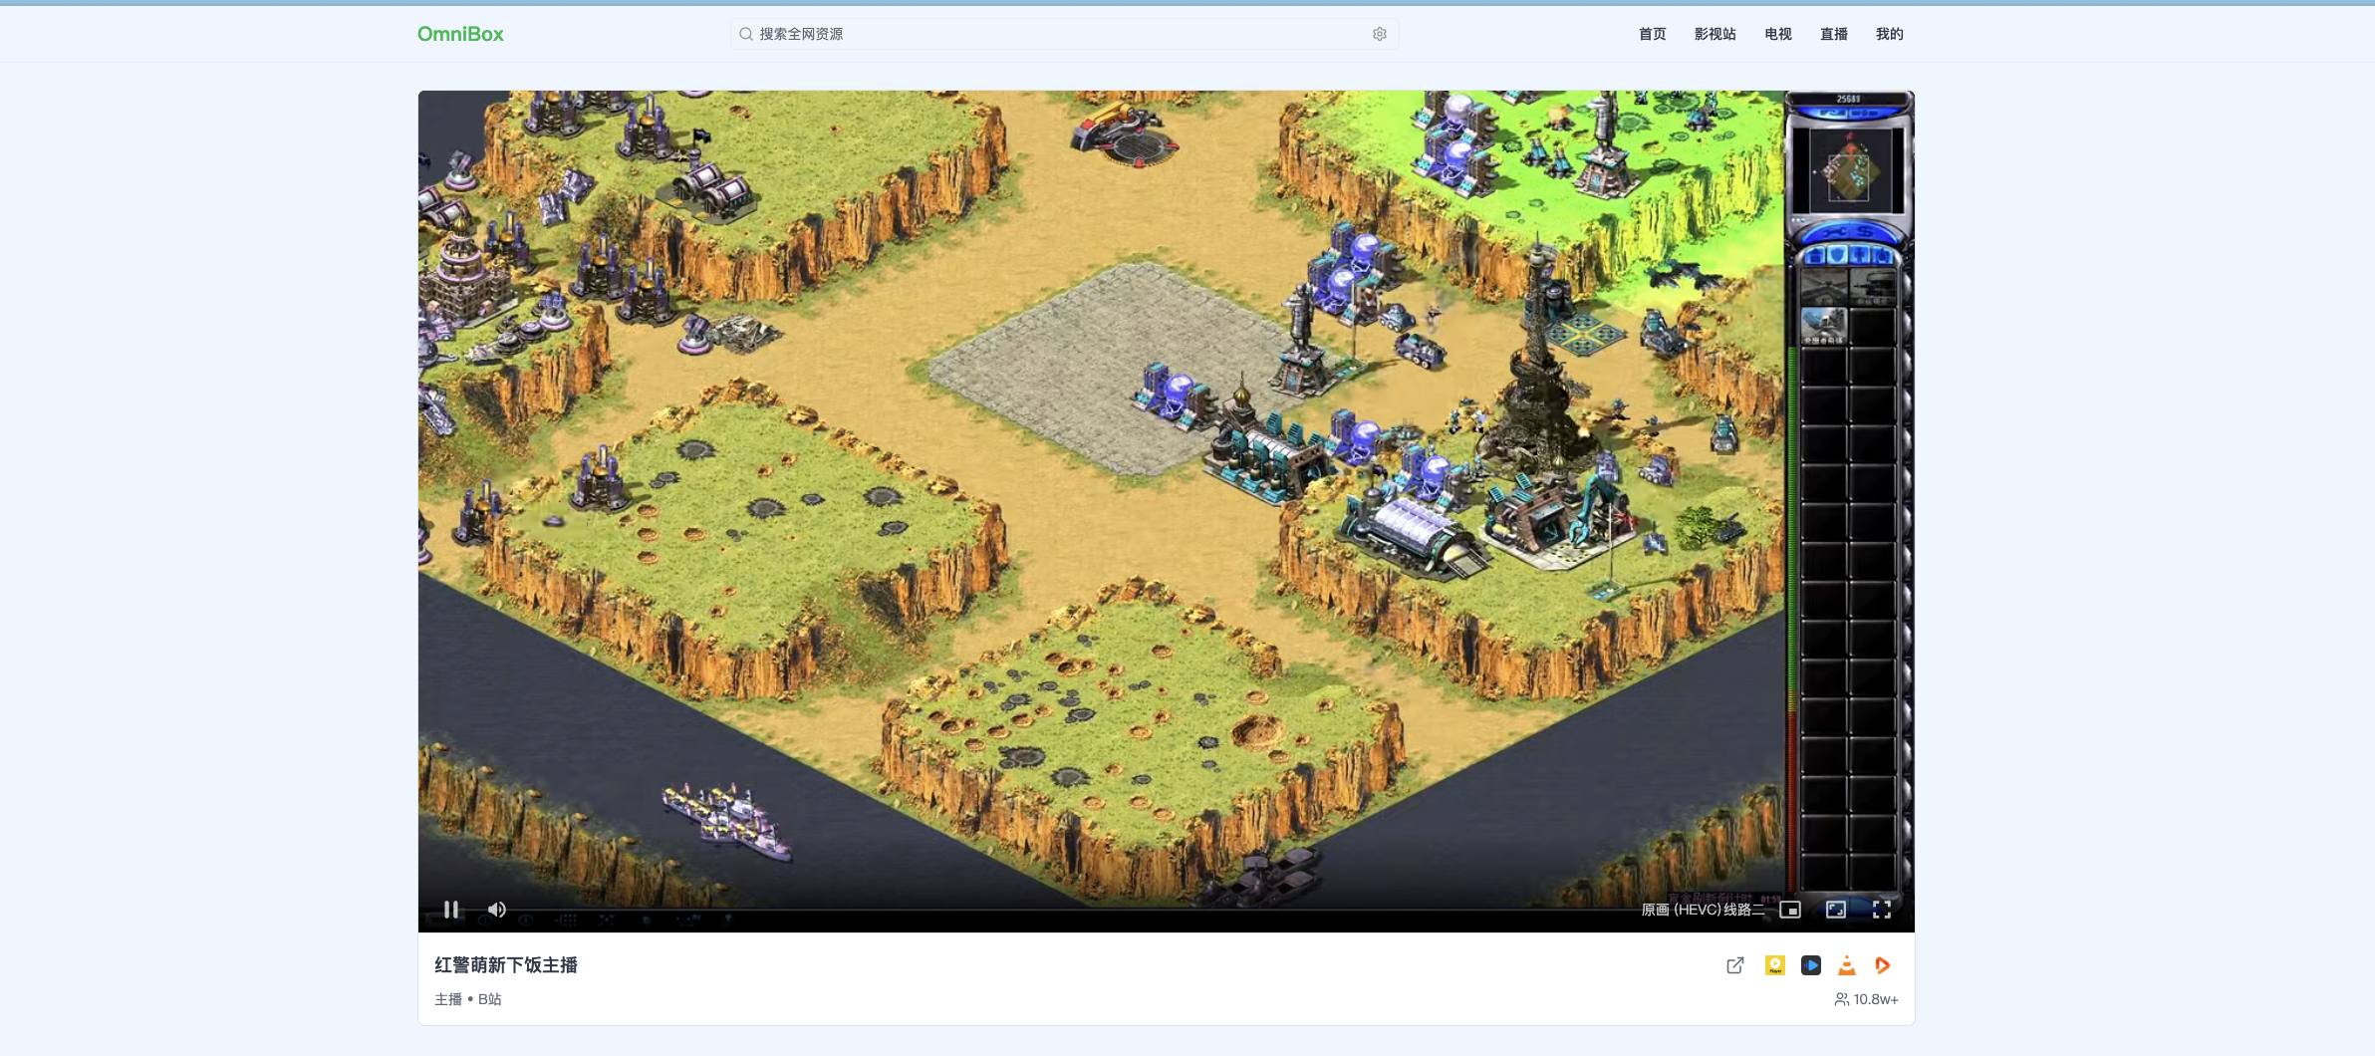2375x1056 pixels.
Task: Enter fullscreen video mode
Action: 1882,910
